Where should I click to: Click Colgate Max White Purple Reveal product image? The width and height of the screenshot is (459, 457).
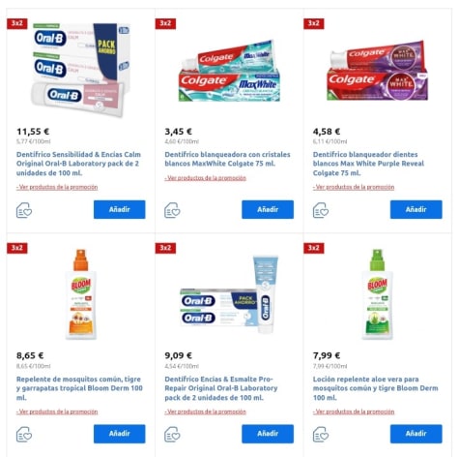point(378,70)
